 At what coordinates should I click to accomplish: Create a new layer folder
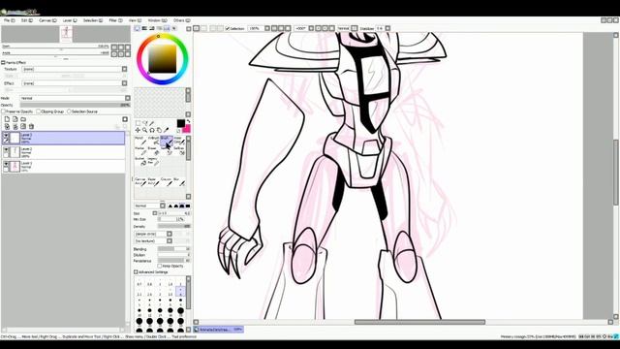[23, 119]
